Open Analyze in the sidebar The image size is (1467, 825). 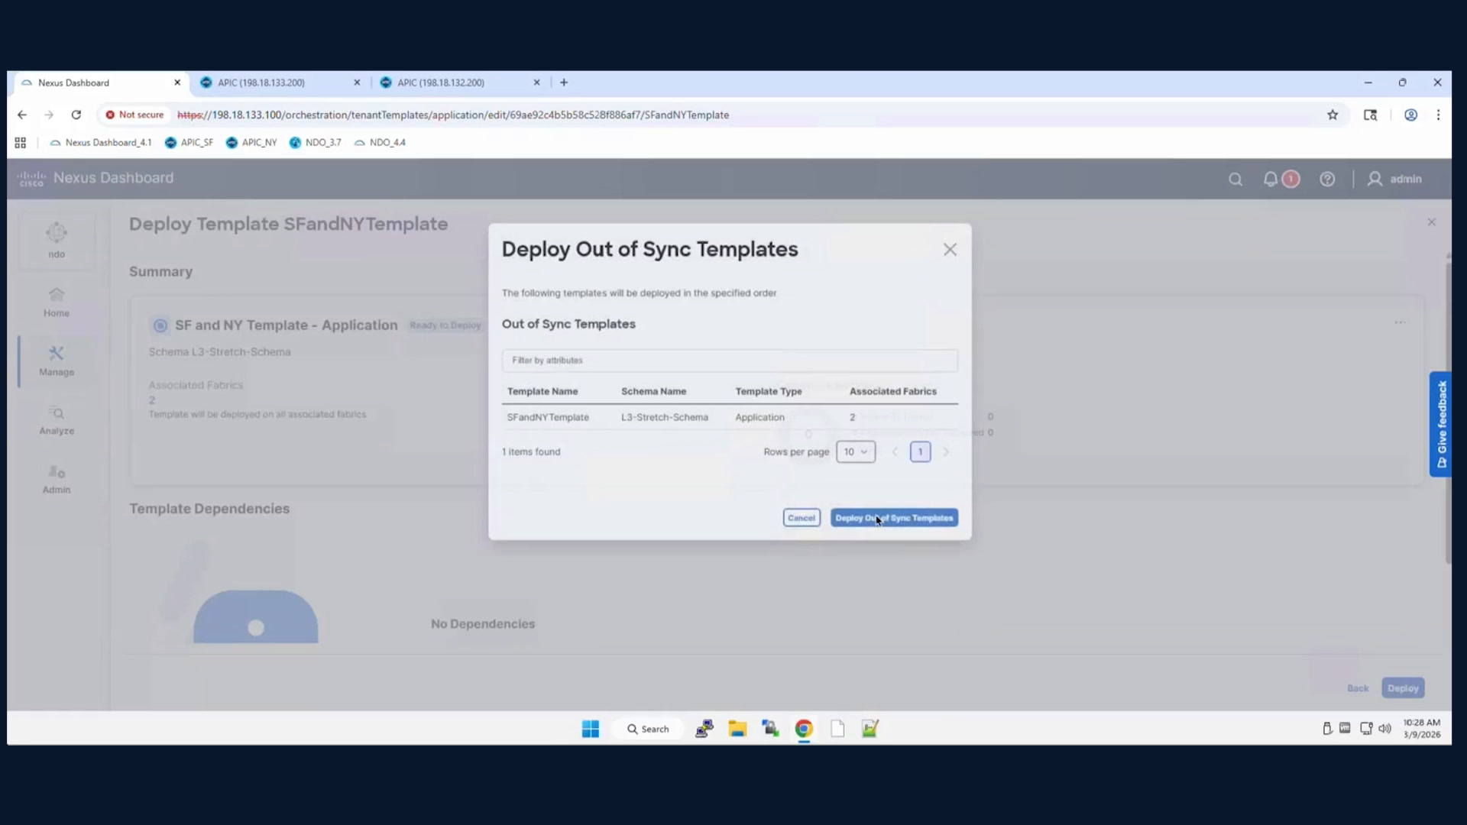pos(57,419)
